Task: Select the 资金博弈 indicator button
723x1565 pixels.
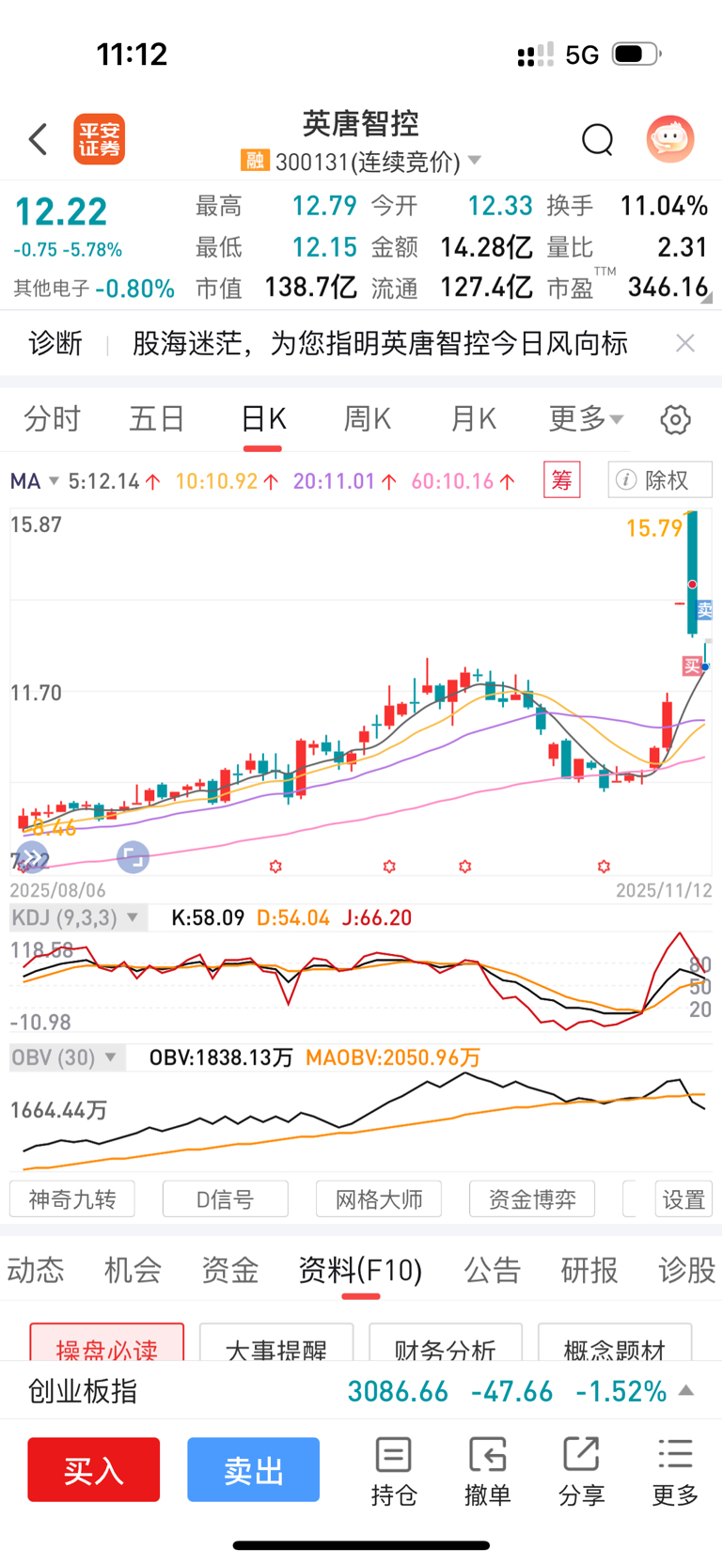Action: click(x=532, y=1199)
